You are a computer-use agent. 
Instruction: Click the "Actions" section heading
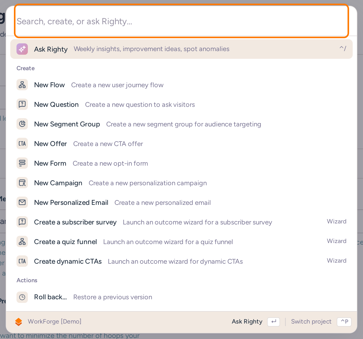point(27,280)
